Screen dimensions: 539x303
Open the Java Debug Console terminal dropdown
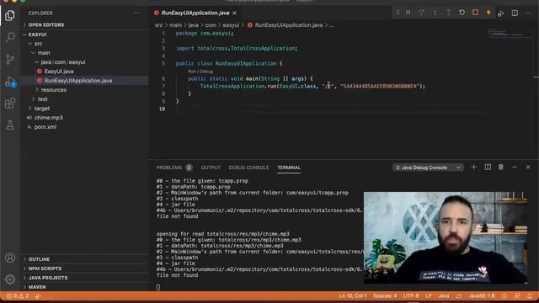click(x=428, y=167)
